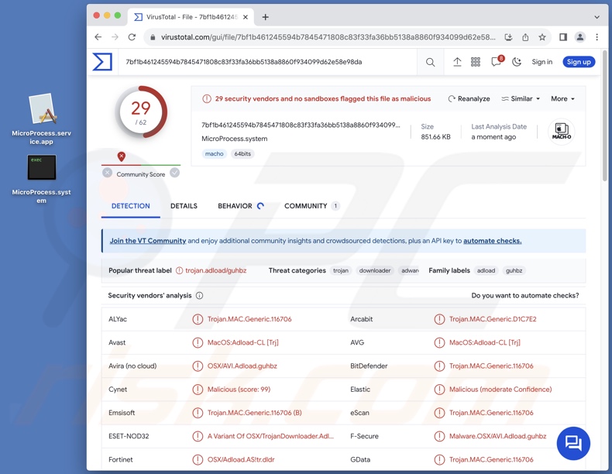
Task: Click the automate checks link
Action: coord(492,241)
